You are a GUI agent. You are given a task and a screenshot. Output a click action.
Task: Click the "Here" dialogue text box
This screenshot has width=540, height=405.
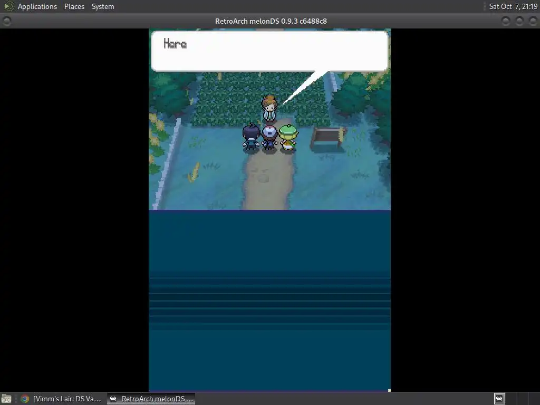click(x=269, y=51)
